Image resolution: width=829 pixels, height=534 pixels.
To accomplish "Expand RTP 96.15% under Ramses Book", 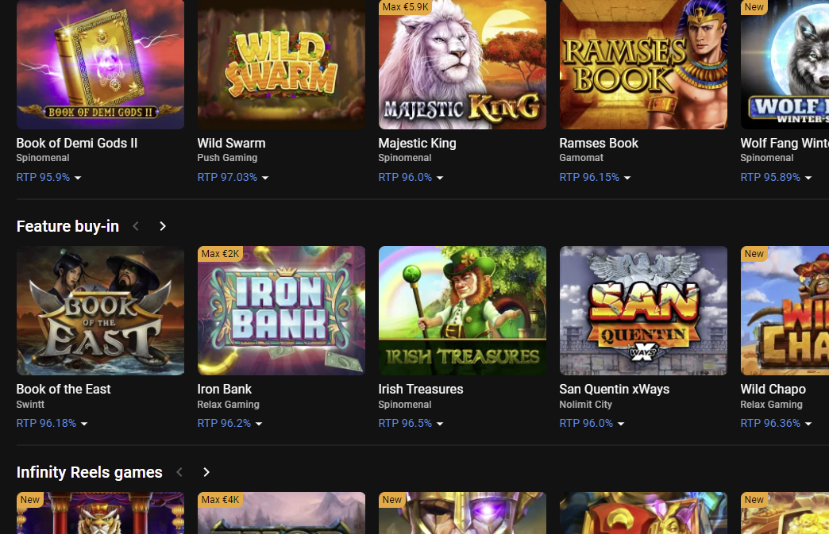I will [595, 178].
